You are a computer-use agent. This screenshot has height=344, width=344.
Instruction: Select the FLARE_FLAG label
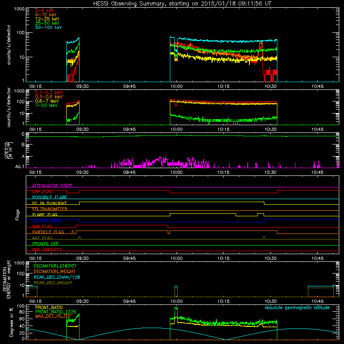point(45,215)
